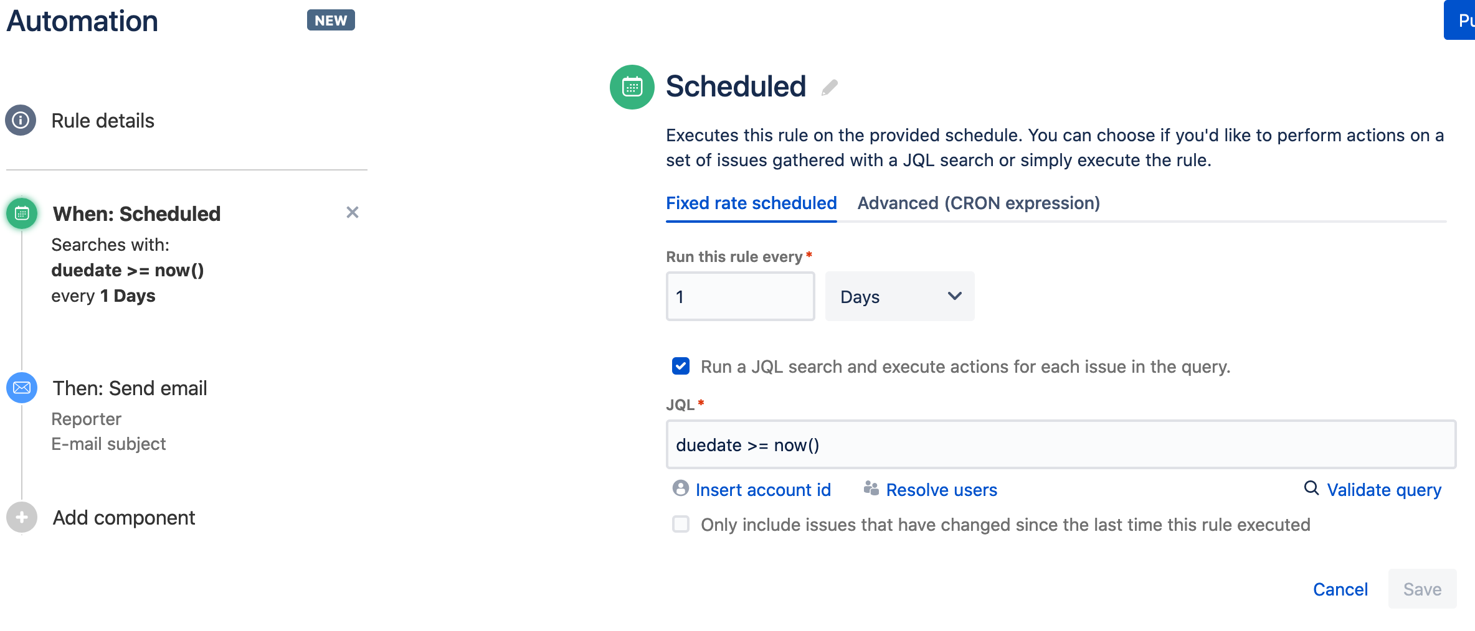Click the Resolve users link
Image resolution: width=1475 pixels, height=631 pixels.
941,490
